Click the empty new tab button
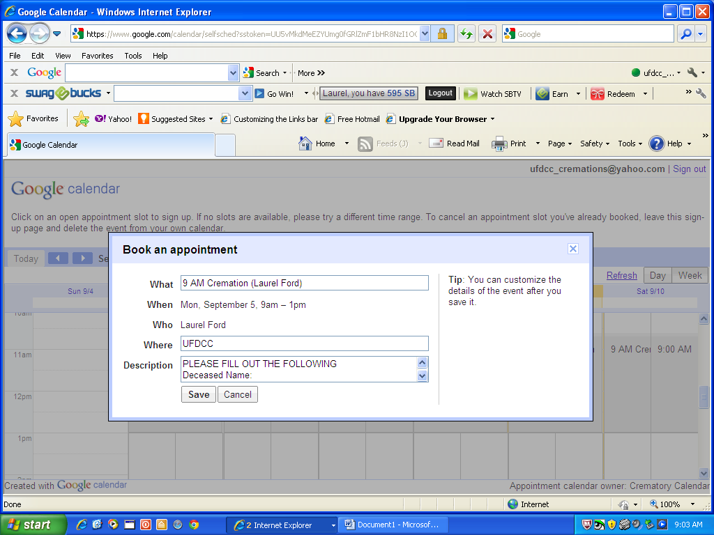Viewport: 714px width, 535px height. (225, 145)
